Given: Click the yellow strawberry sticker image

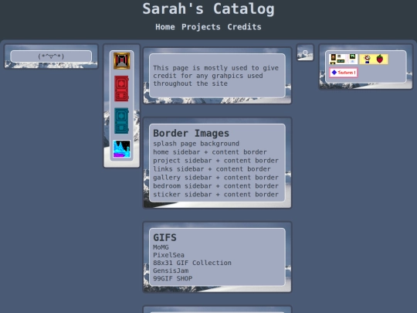Looking at the screenshot, I should coord(374,59).
